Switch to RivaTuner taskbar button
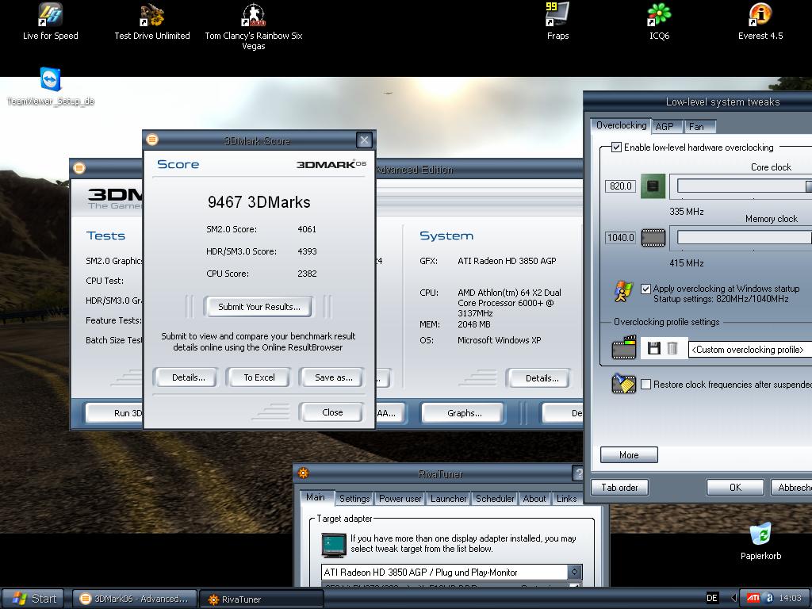The image size is (812, 609). [x=262, y=599]
